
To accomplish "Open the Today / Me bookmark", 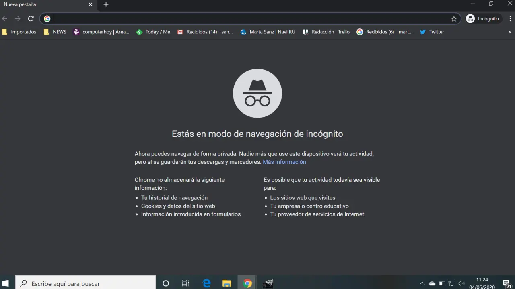I will tap(153, 32).
